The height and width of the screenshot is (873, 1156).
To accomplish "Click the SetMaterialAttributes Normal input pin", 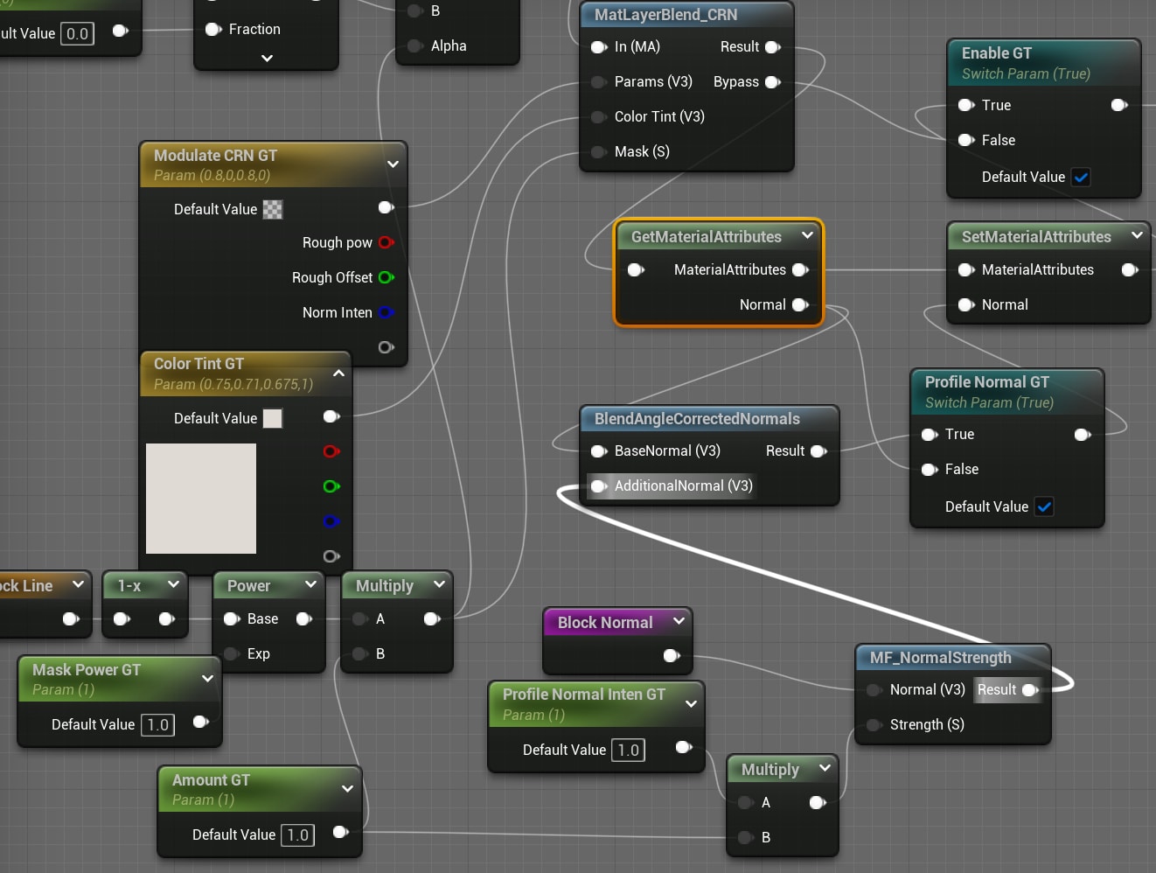I will click(966, 305).
